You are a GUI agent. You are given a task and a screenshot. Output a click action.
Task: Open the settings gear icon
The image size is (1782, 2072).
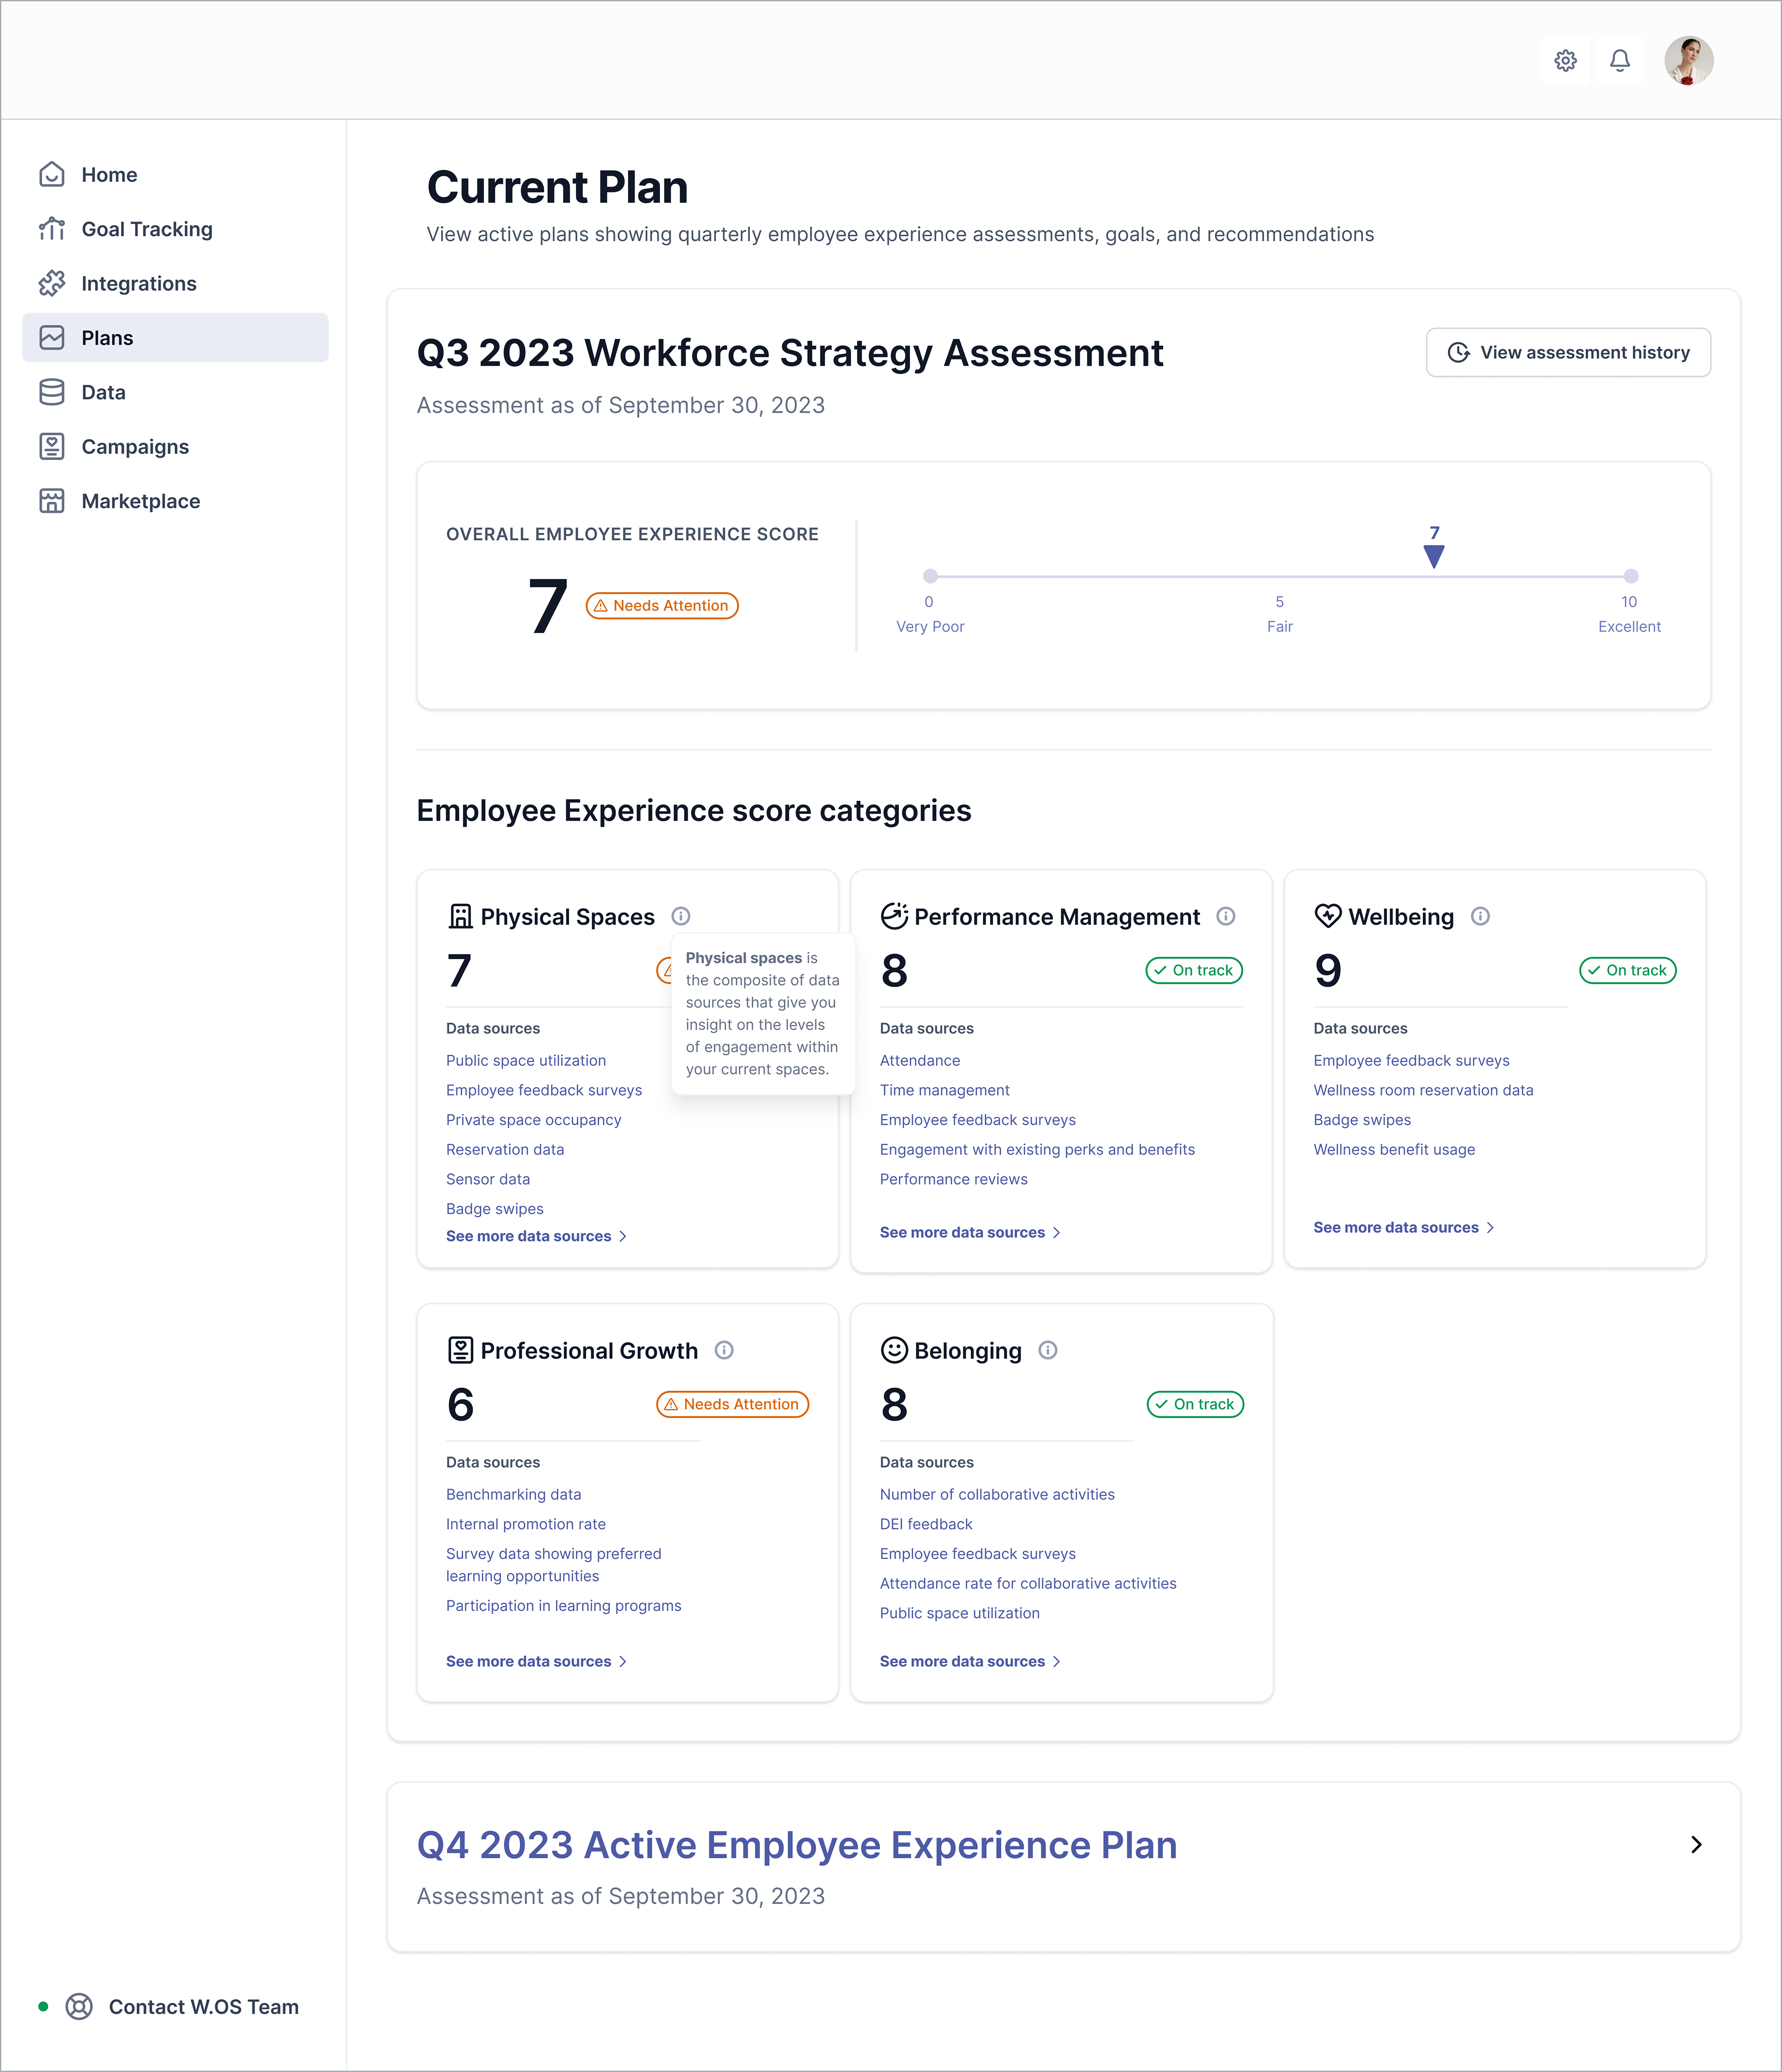[1565, 61]
